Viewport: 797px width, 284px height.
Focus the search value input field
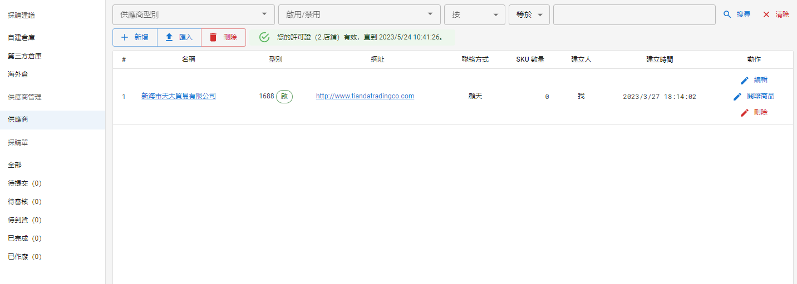coord(634,14)
